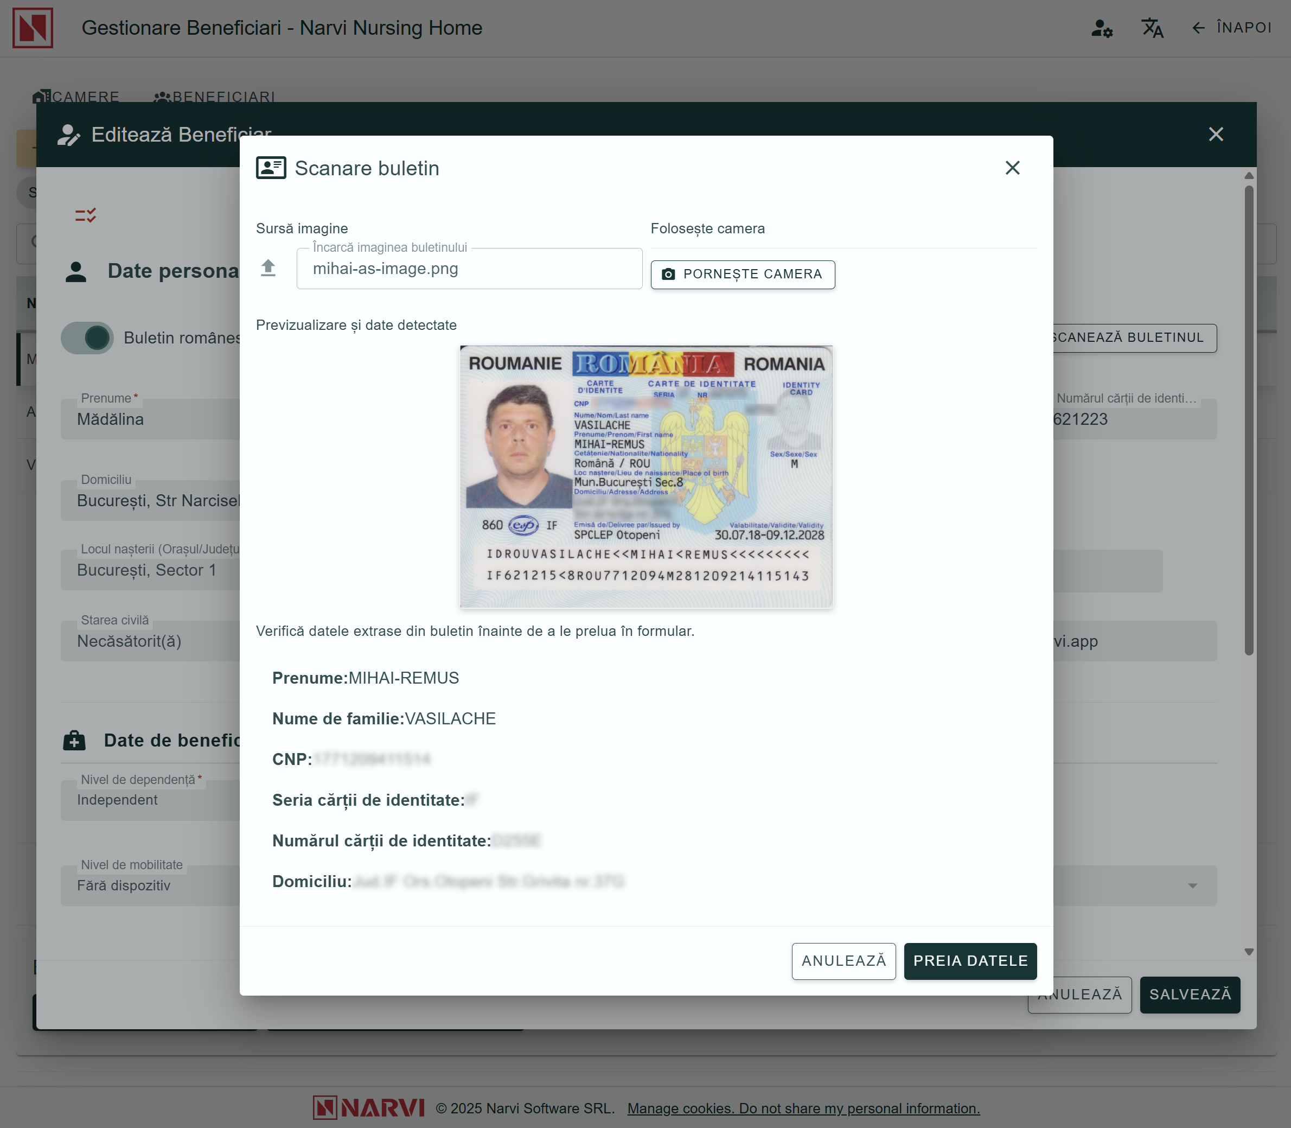The width and height of the screenshot is (1291, 1128).
Task: Click the camera icon in PORNEȘTE CAMERA
Action: 668,275
